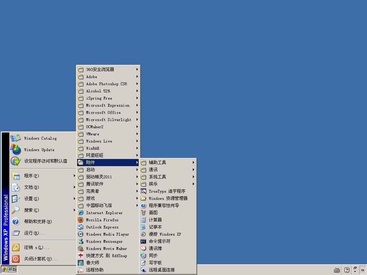Click the double-chevron tray expand button

click(x=363, y=270)
